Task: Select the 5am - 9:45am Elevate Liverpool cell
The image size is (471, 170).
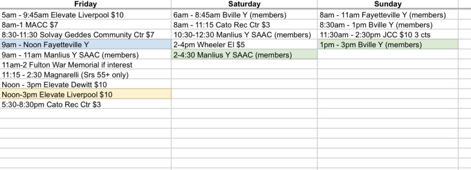Action: [86, 15]
